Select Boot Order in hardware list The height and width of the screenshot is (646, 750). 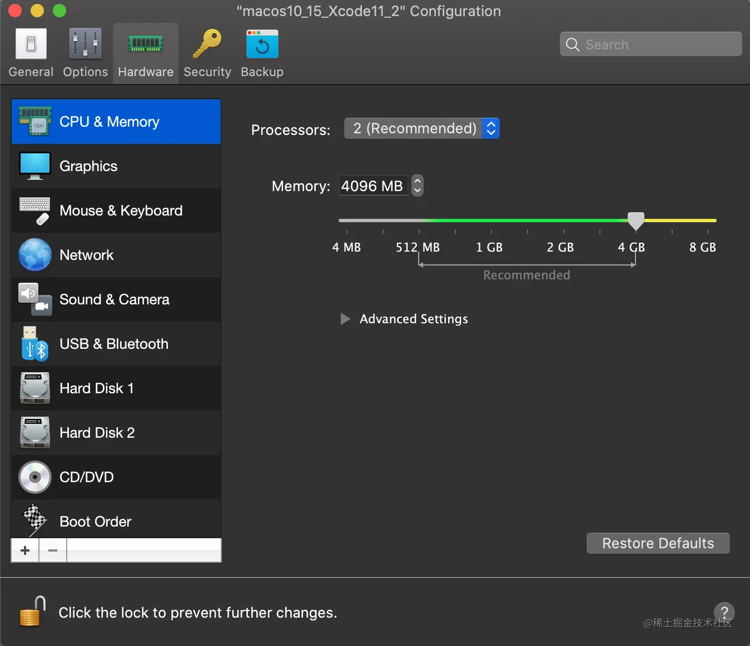pyautogui.click(x=116, y=519)
